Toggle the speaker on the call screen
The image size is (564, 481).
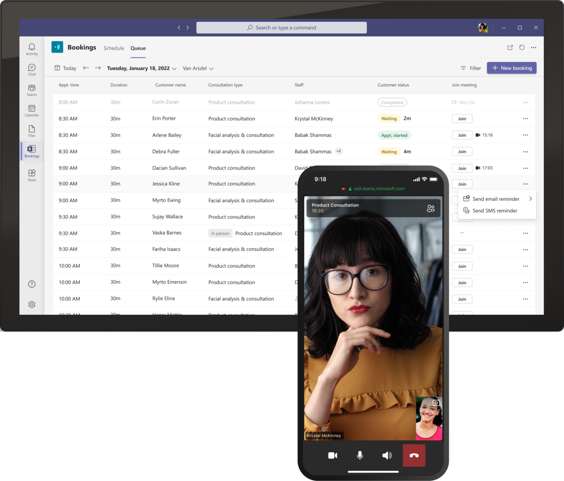pos(387,455)
